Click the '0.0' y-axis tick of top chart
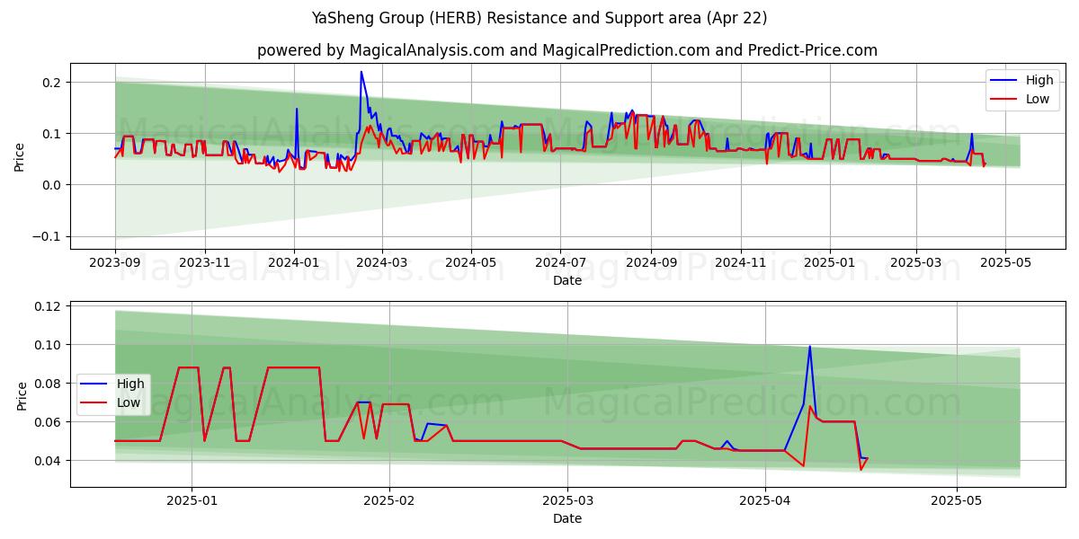The height and width of the screenshot is (539, 1079). 53,185
